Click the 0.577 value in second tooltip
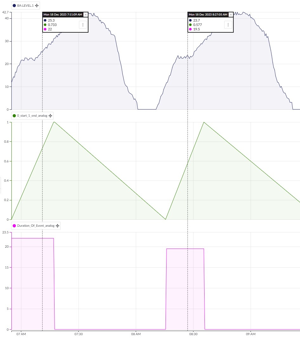 198,25
